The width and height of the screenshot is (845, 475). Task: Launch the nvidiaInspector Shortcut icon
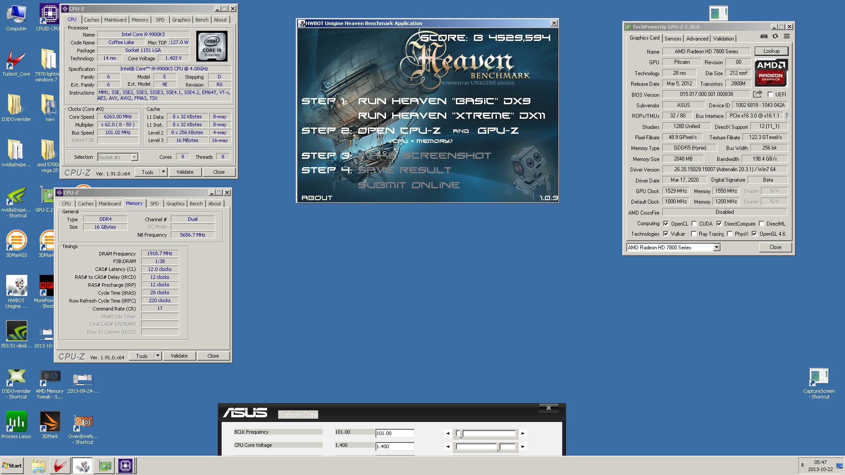(x=16, y=201)
